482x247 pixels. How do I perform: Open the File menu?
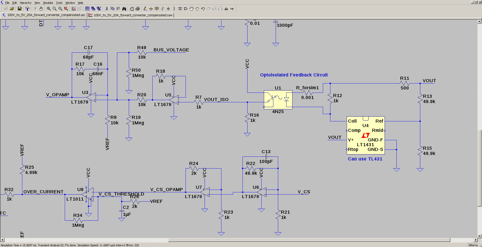(x=7, y=3)
